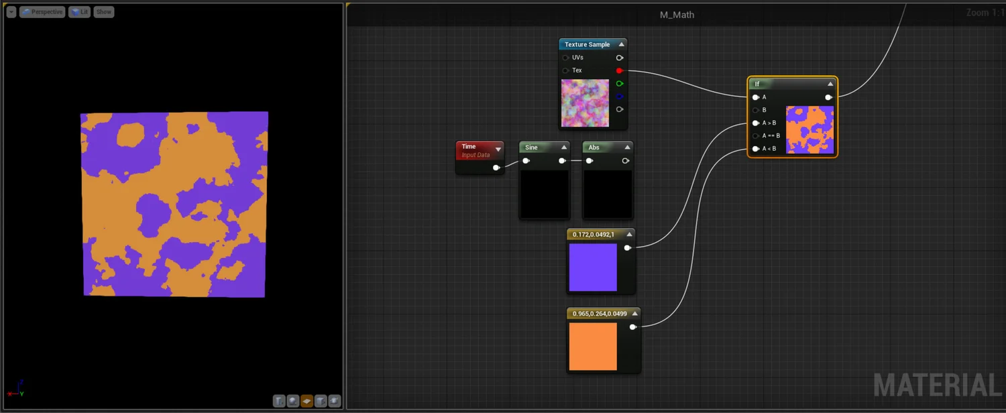Toggle the plane preview mesh
The width and height of the screenshot is (1006, 413).
point(306,401)
